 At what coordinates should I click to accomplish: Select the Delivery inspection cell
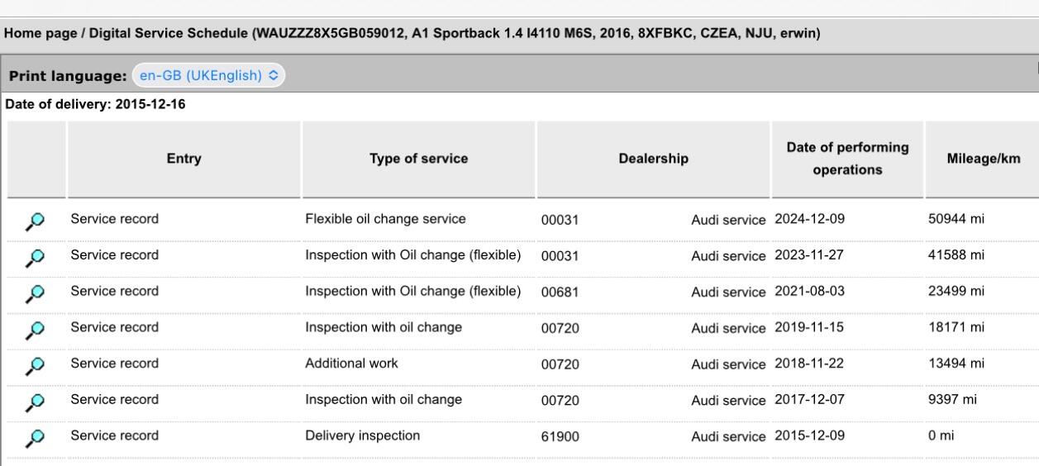(x=363, y=435)
